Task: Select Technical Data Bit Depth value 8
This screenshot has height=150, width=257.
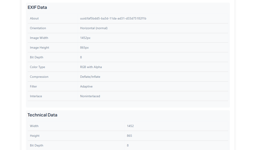Action: [x=128, y=145]
